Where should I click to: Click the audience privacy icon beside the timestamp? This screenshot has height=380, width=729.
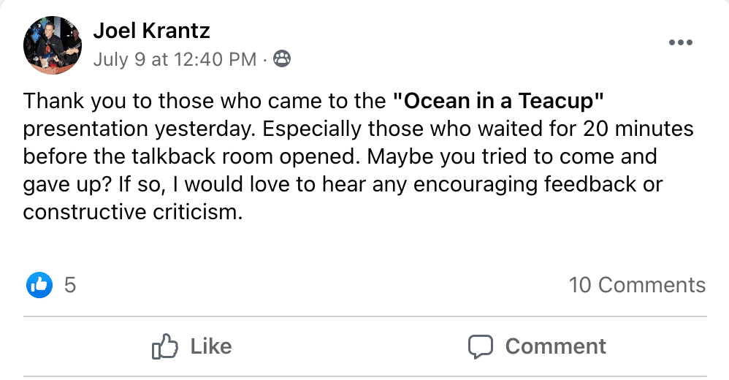(281, 59)
